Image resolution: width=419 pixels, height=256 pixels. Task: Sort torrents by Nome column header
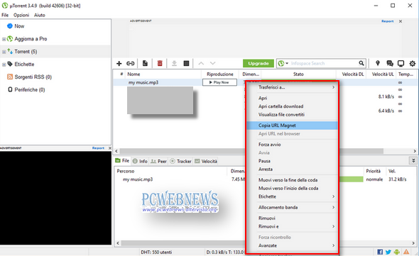[163, 74]
